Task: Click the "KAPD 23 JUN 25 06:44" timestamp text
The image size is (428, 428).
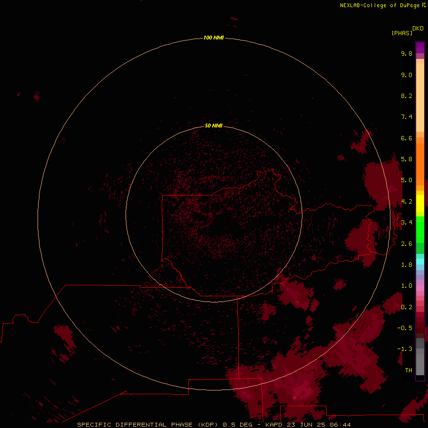Action: [308, 425]
